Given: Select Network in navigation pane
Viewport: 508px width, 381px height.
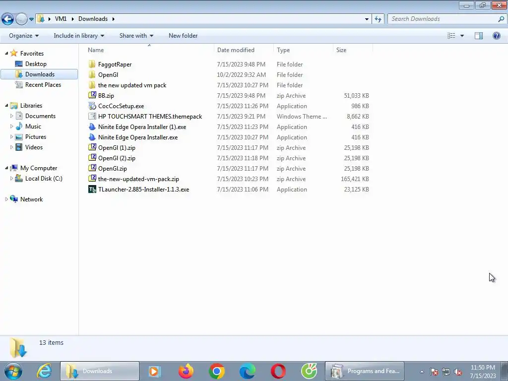Looking at the screenshot, I should coord(31,199).
